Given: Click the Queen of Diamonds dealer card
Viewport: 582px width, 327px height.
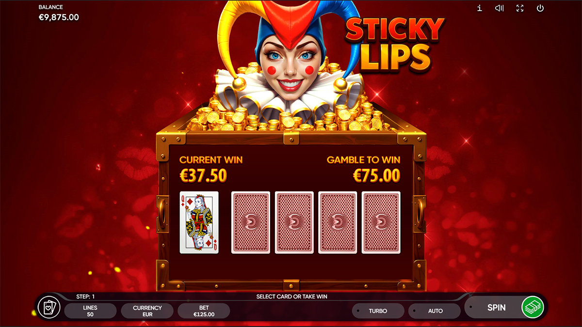Looking at the screenshot, I should coord(199,222).
